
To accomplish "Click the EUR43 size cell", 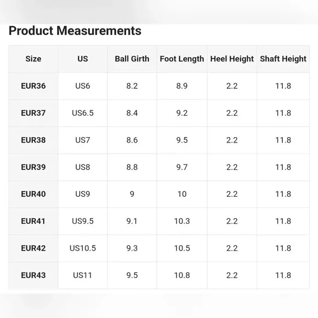I will pyautogui.click(x=33, y=275).
